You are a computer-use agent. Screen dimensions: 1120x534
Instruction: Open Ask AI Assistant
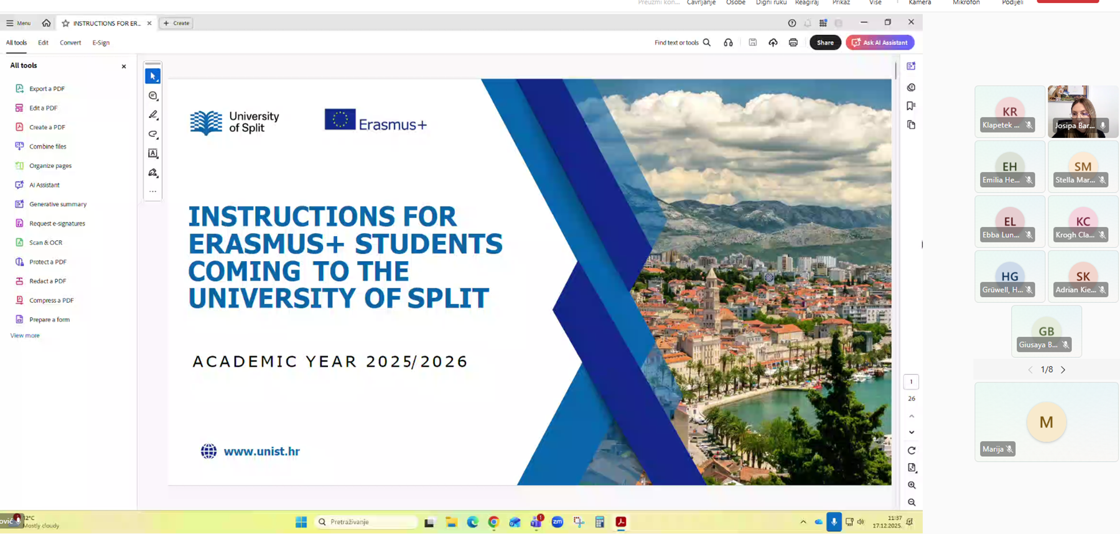[879, 43]
